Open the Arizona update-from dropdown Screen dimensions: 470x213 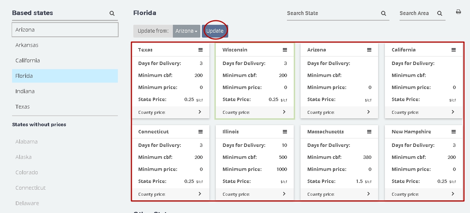tap(186, 31)
